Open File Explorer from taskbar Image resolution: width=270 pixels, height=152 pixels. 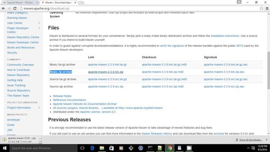click(x=102, y=148)
